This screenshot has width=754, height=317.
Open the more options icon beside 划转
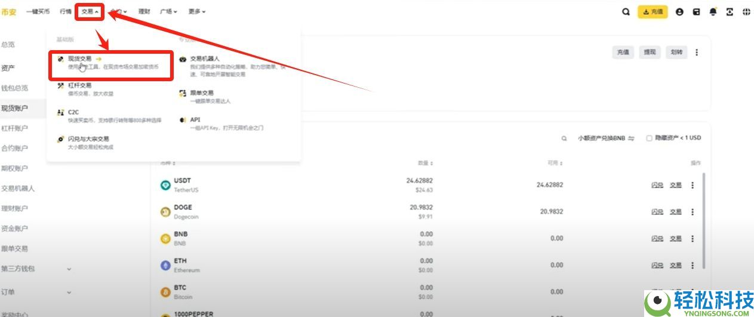696,53
